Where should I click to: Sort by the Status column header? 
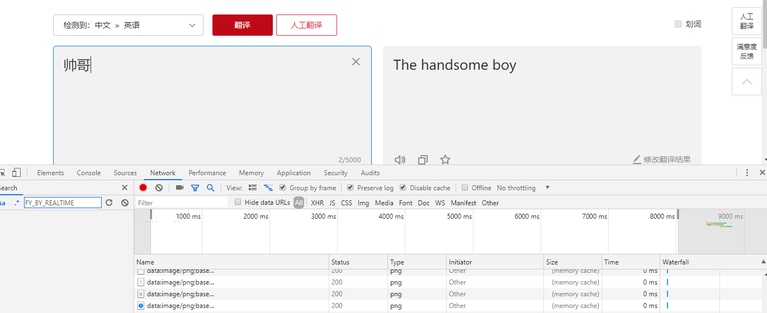358,262
